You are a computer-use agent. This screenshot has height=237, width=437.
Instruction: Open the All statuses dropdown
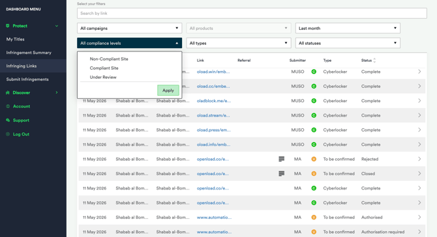click(x=348, y=43)
